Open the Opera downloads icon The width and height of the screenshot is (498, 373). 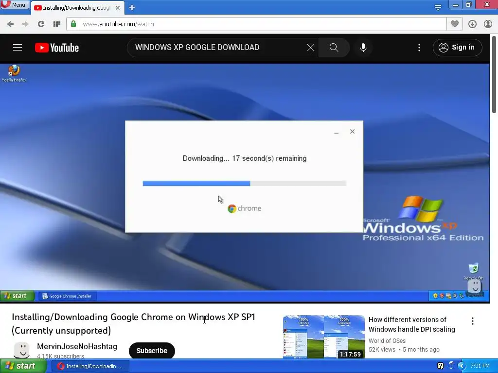472,24
